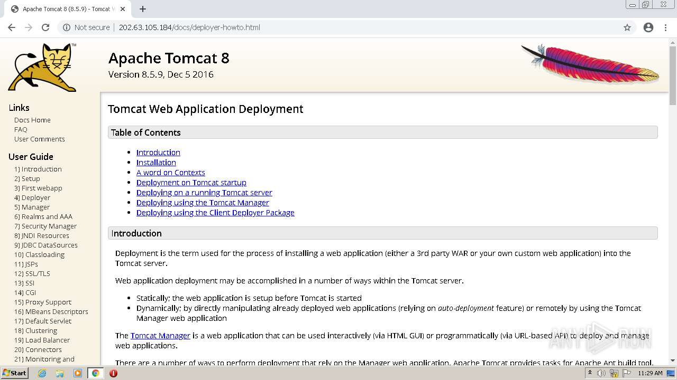
Task: Open media player taskbar icon
Action: coord(78,373)
